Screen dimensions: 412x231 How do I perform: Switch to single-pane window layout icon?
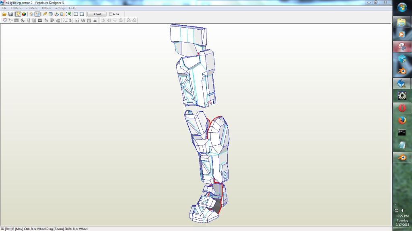(x=82, y=14)
